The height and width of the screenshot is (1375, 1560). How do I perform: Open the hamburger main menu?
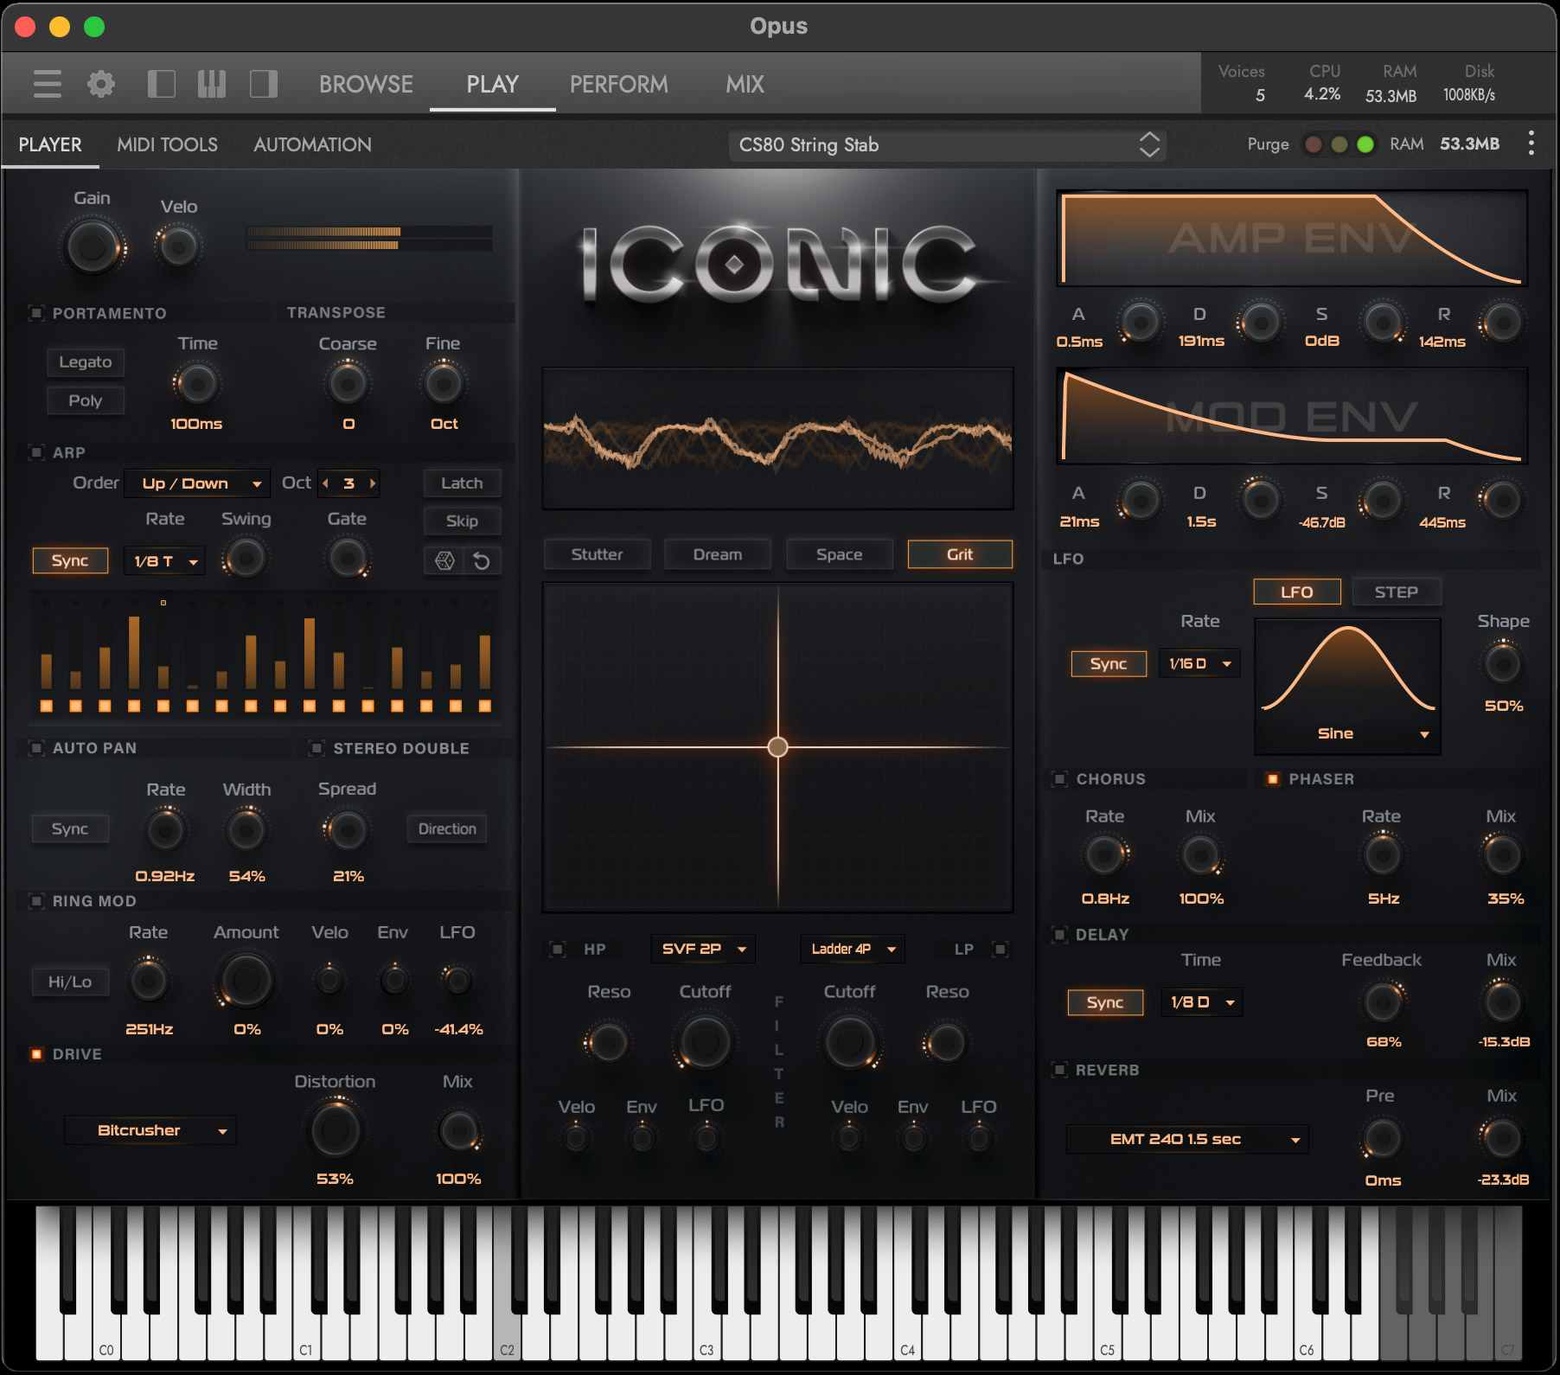coord(47,83)
